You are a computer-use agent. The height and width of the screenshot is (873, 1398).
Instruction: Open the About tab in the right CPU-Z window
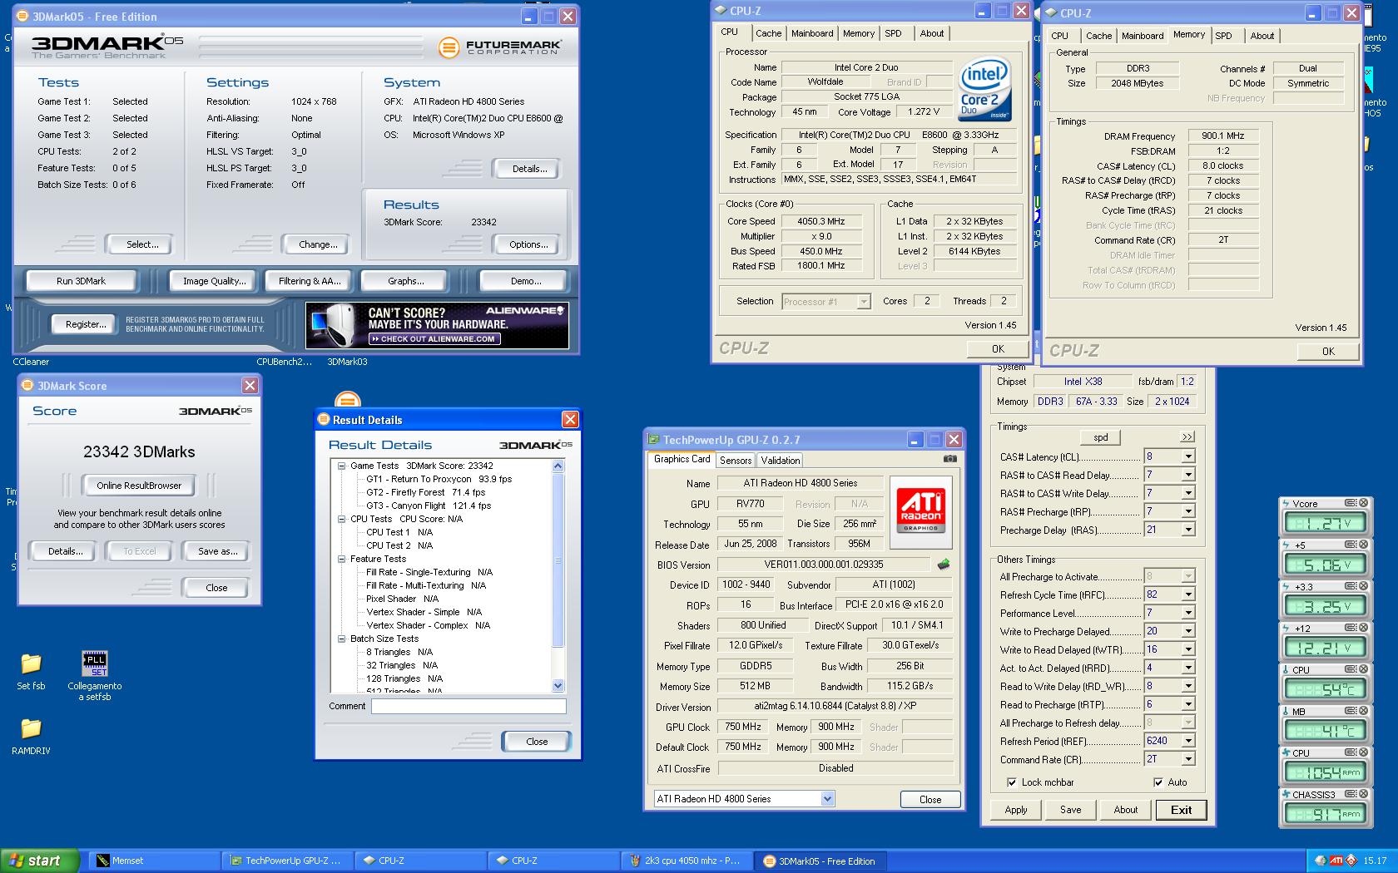click(x=1262, y=36)
